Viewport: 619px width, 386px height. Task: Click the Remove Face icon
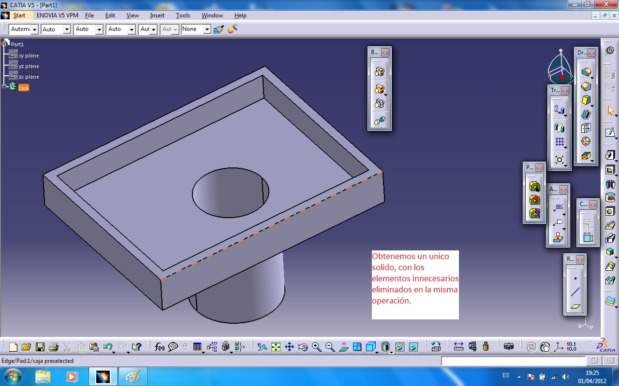586,156
